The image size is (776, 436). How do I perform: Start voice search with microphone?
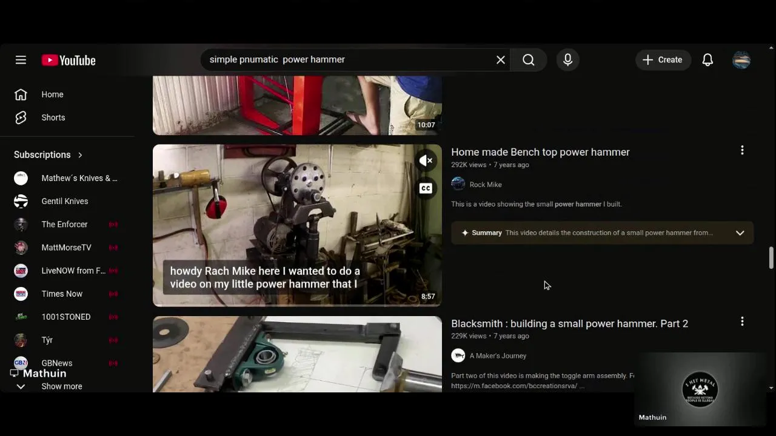click(x=567, y=59)
